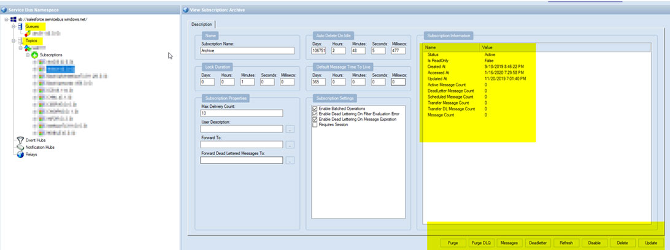Select the Topics tree label

[x=31, y=41]
